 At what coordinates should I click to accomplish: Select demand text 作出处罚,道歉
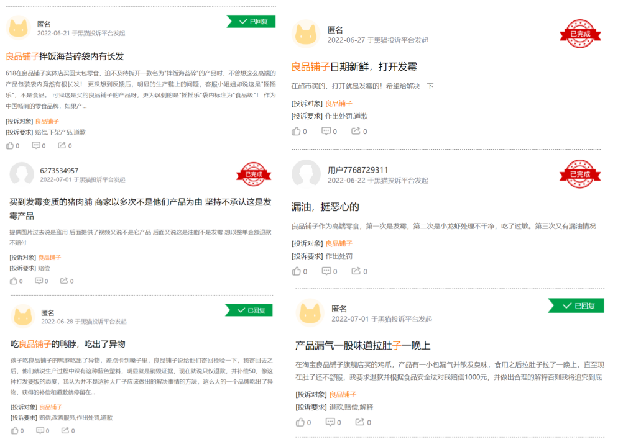[346, 116]
